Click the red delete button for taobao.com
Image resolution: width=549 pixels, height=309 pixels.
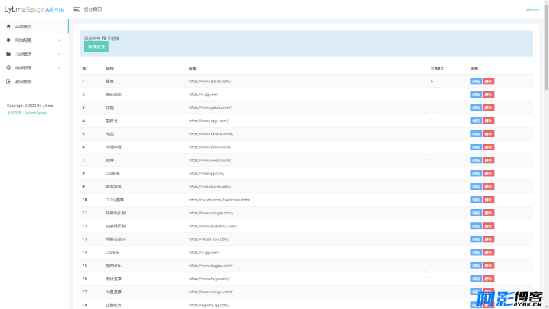click(x=489, y=134)
